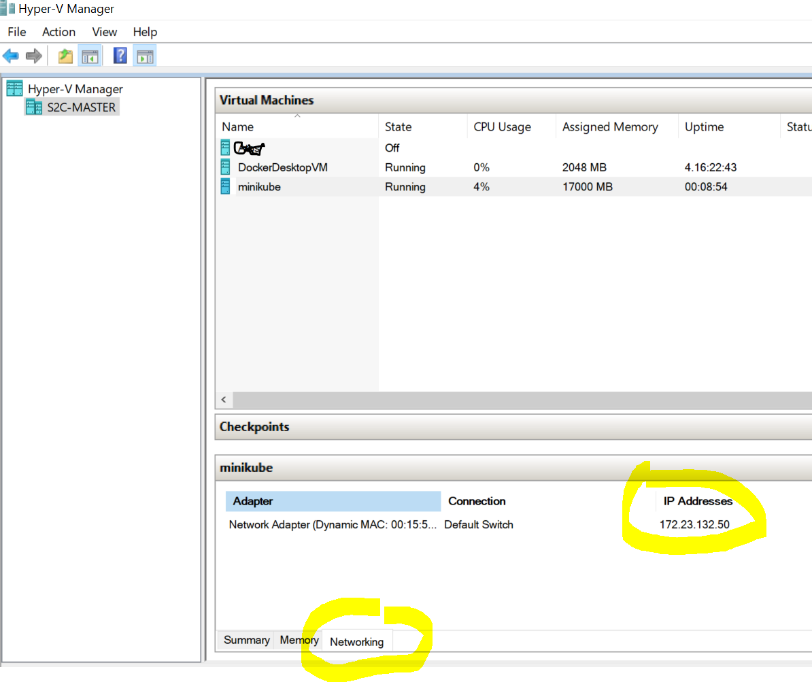The height and width of the screenshot is (682, 812).
Task: Sort virtual machines by Name column
Action: coord(297,127)
